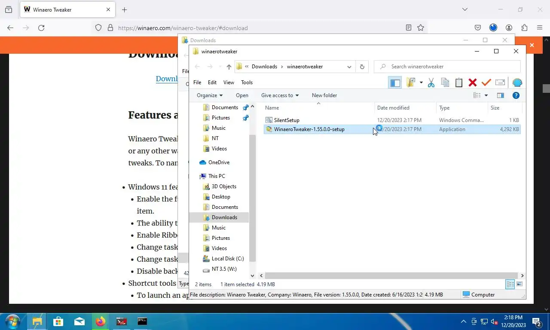Select Downloads in the address breadcrumb
This screenshot has width=550, height=330.
coord(264,67)
